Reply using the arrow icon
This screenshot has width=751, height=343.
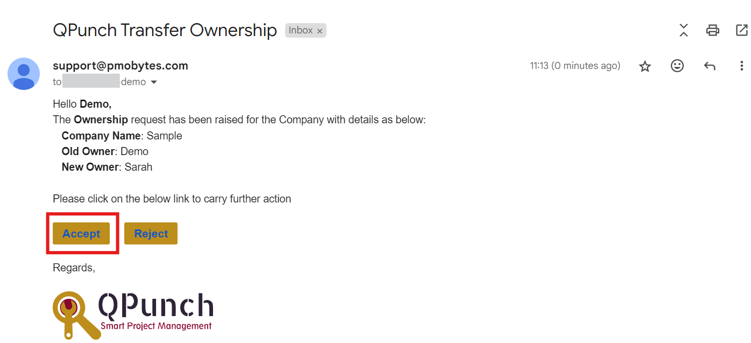(x=710, y=66)
